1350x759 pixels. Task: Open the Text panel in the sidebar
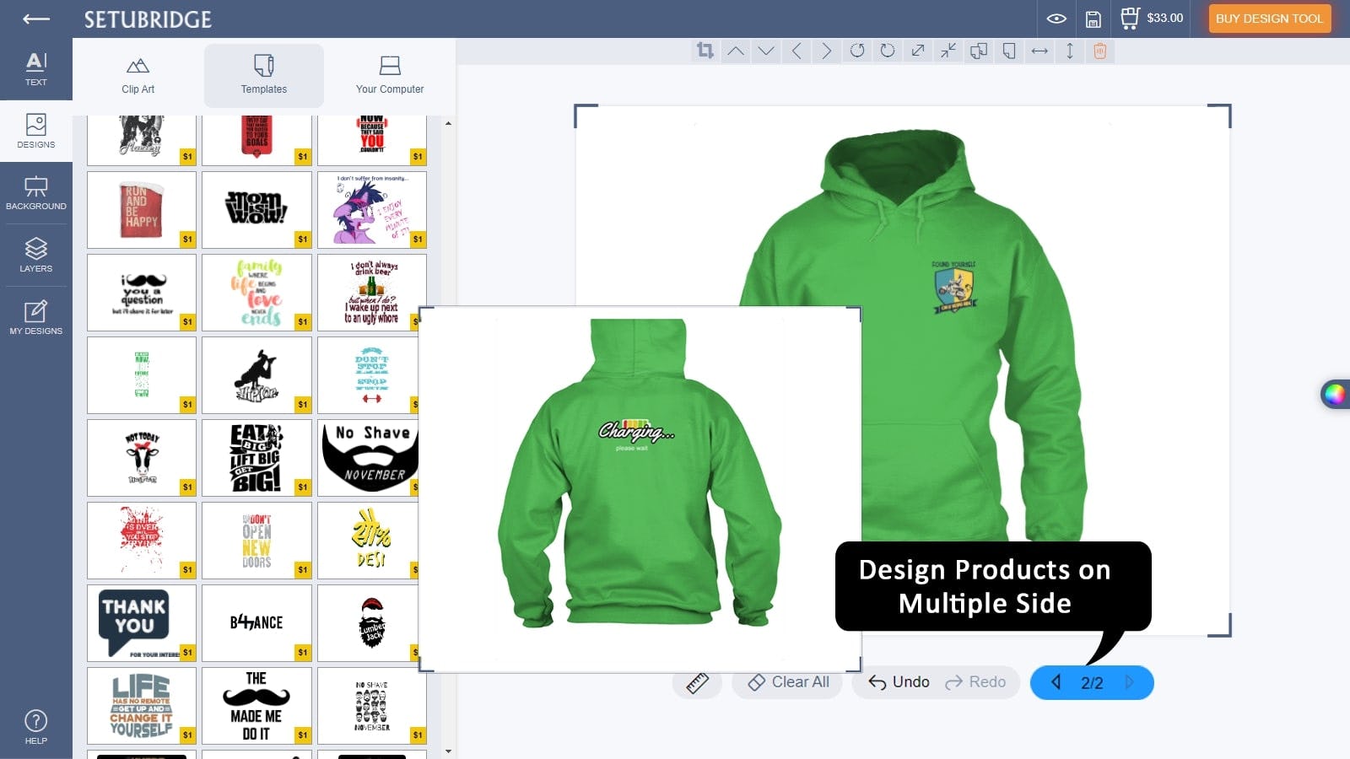(35, 66)
